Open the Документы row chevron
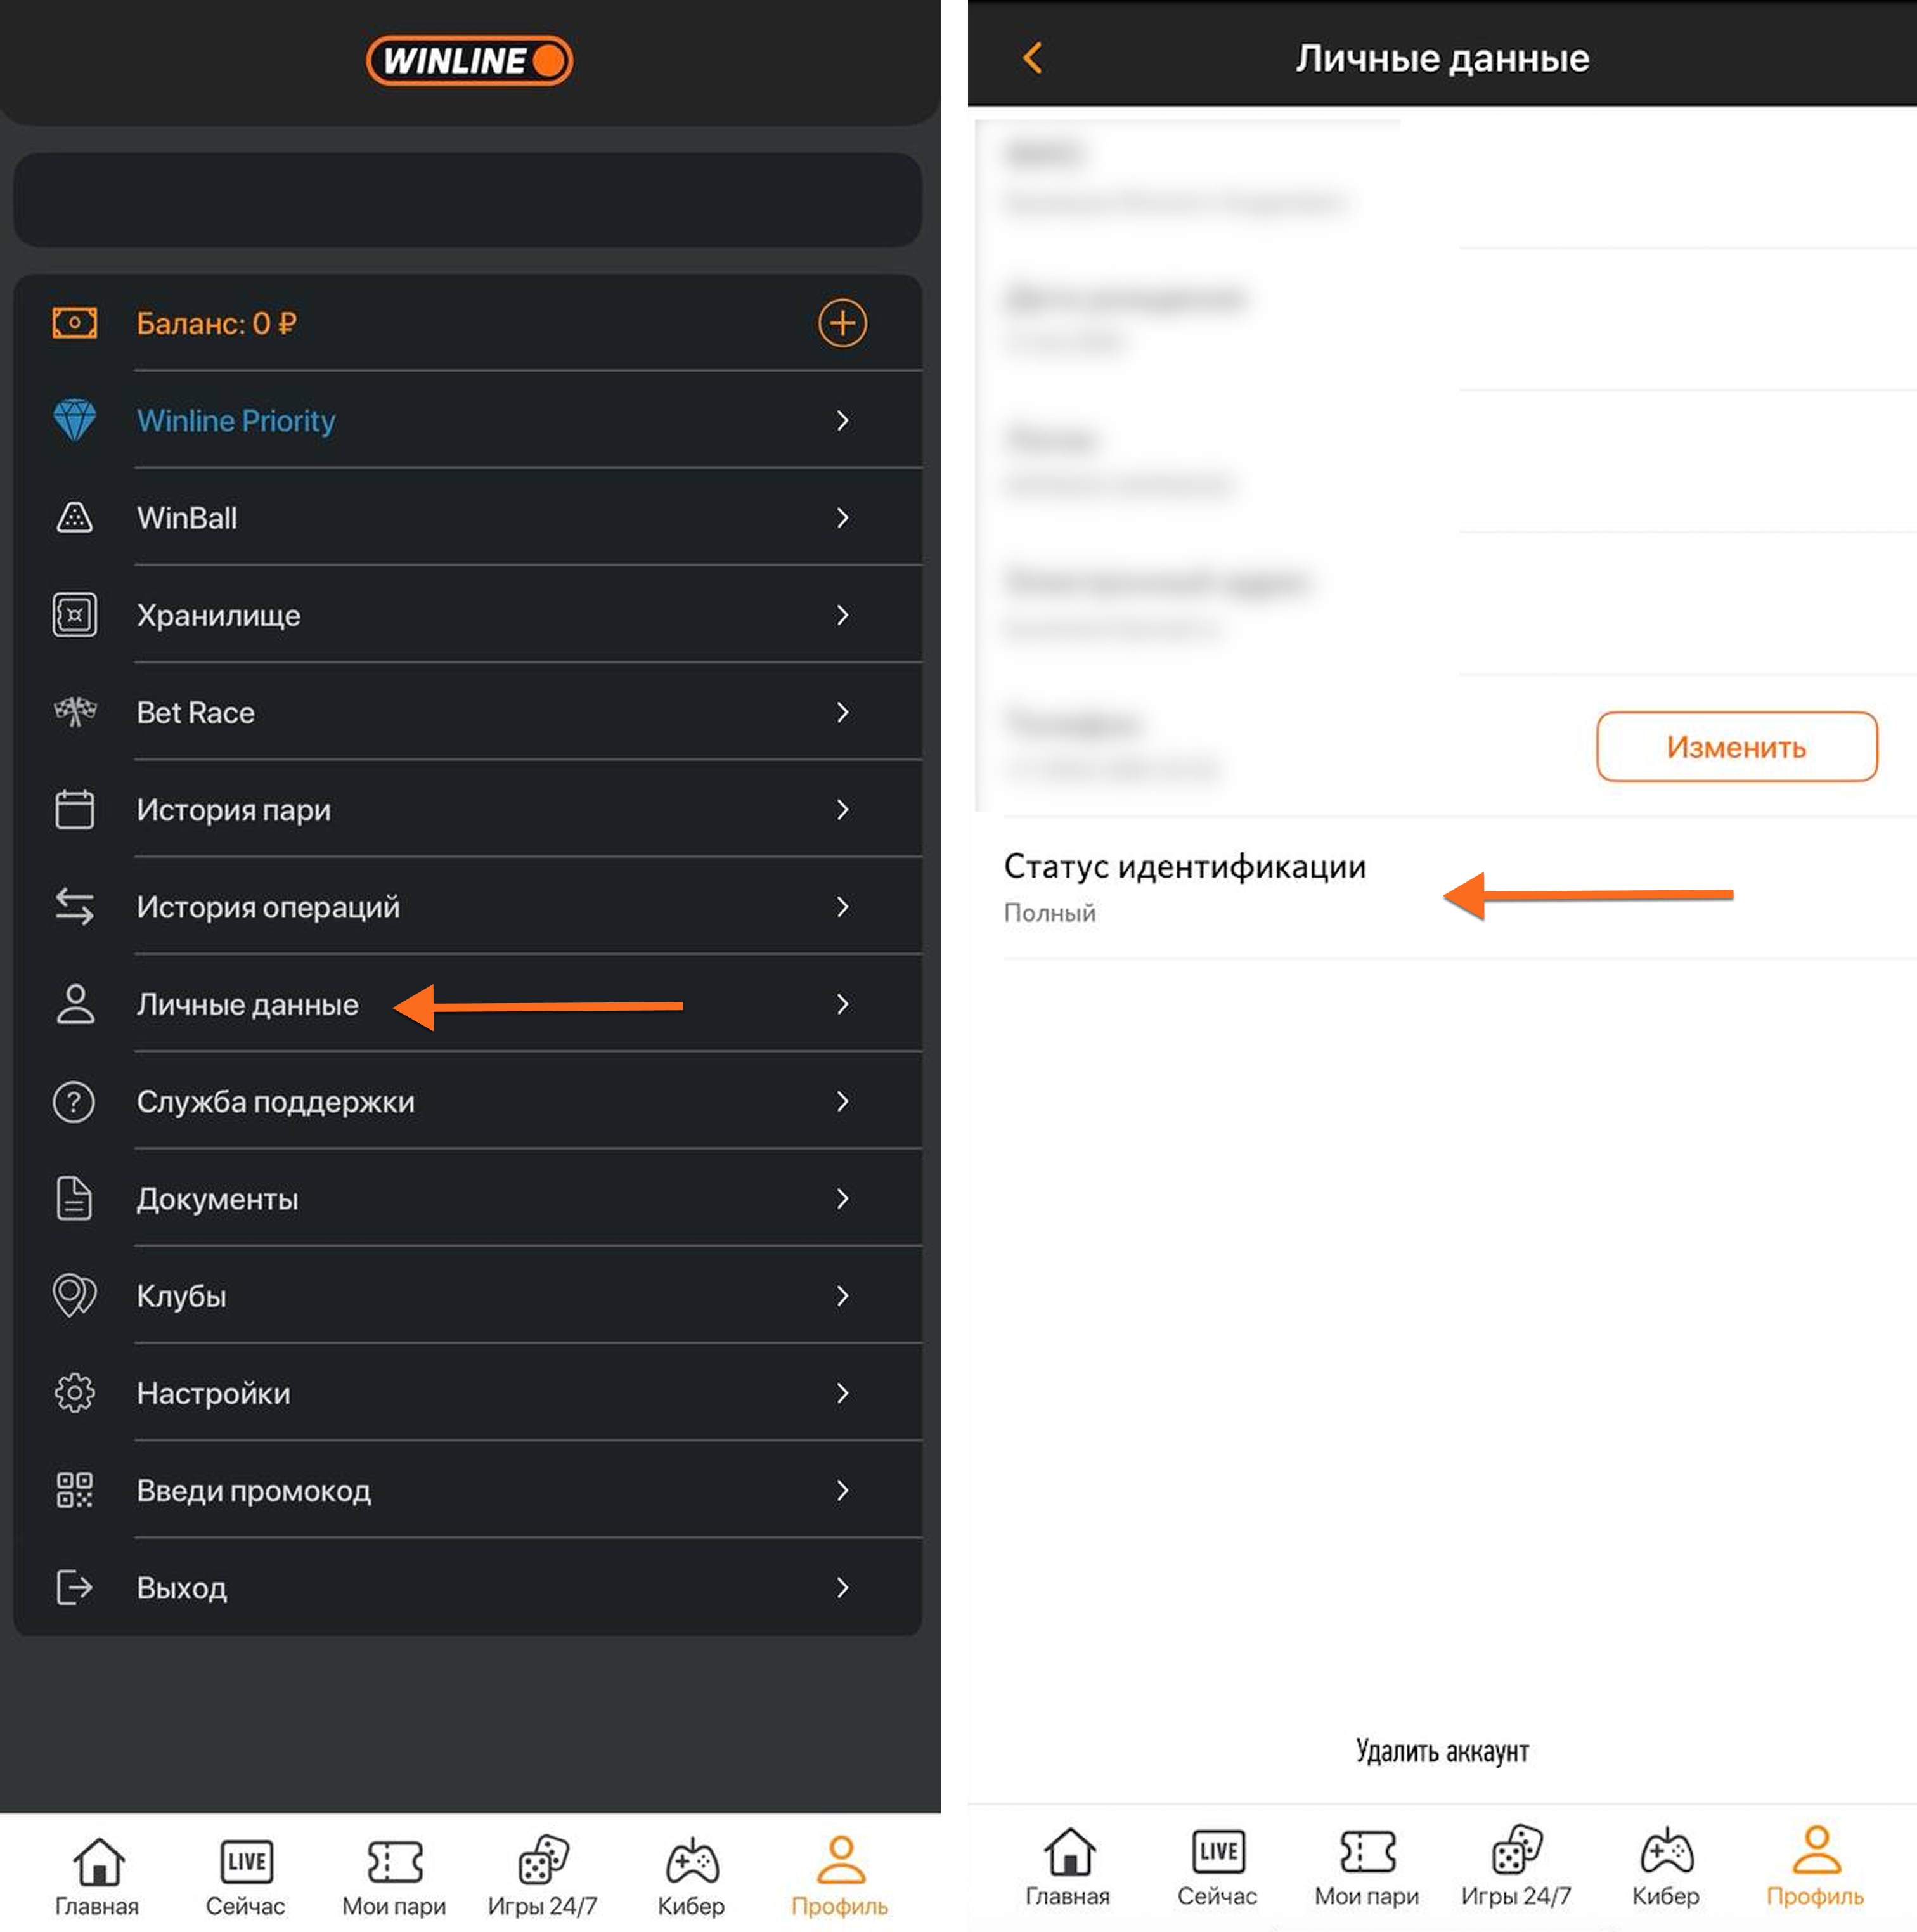1917x1932 pixels. [x=842, y=1198]
